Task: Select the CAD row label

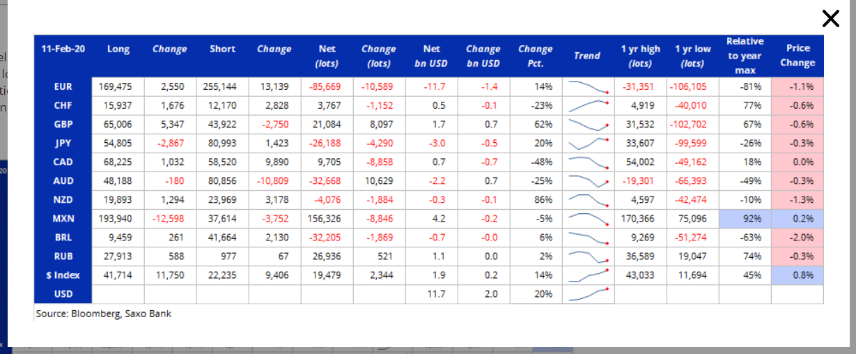Action: (x=63, y=162)
